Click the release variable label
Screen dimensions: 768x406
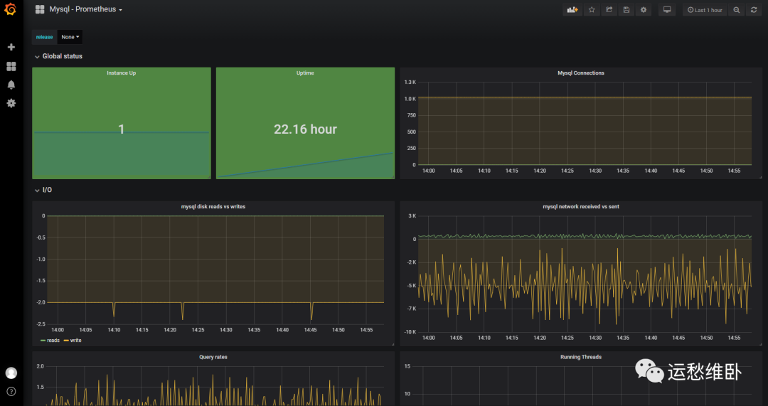[45, 37]
